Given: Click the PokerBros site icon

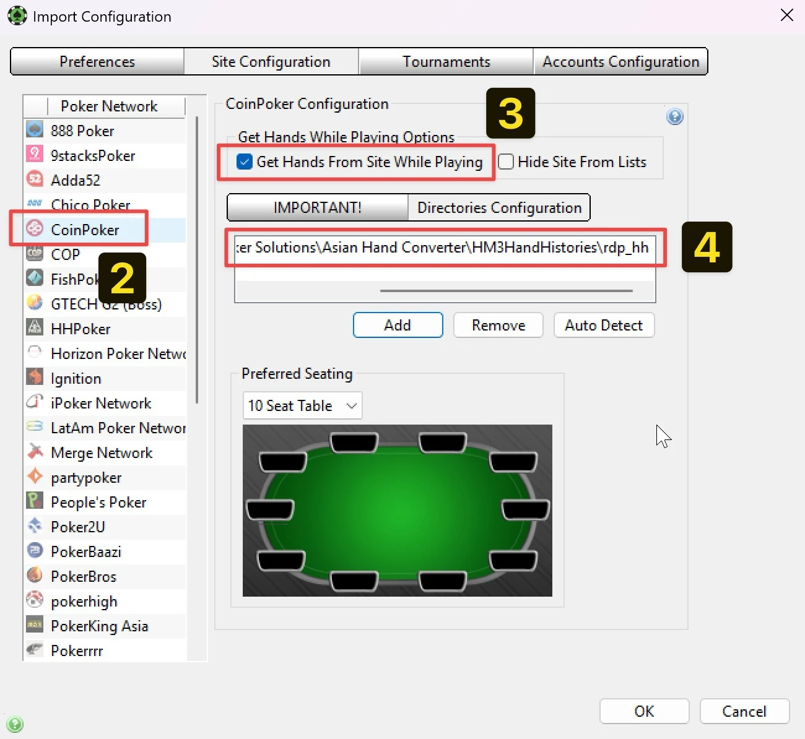Looking at the screenshot, I should (35, 576).
